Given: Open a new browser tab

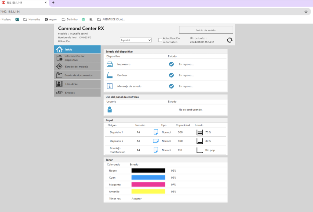Looking at the screenshot, I should point(53,2).
